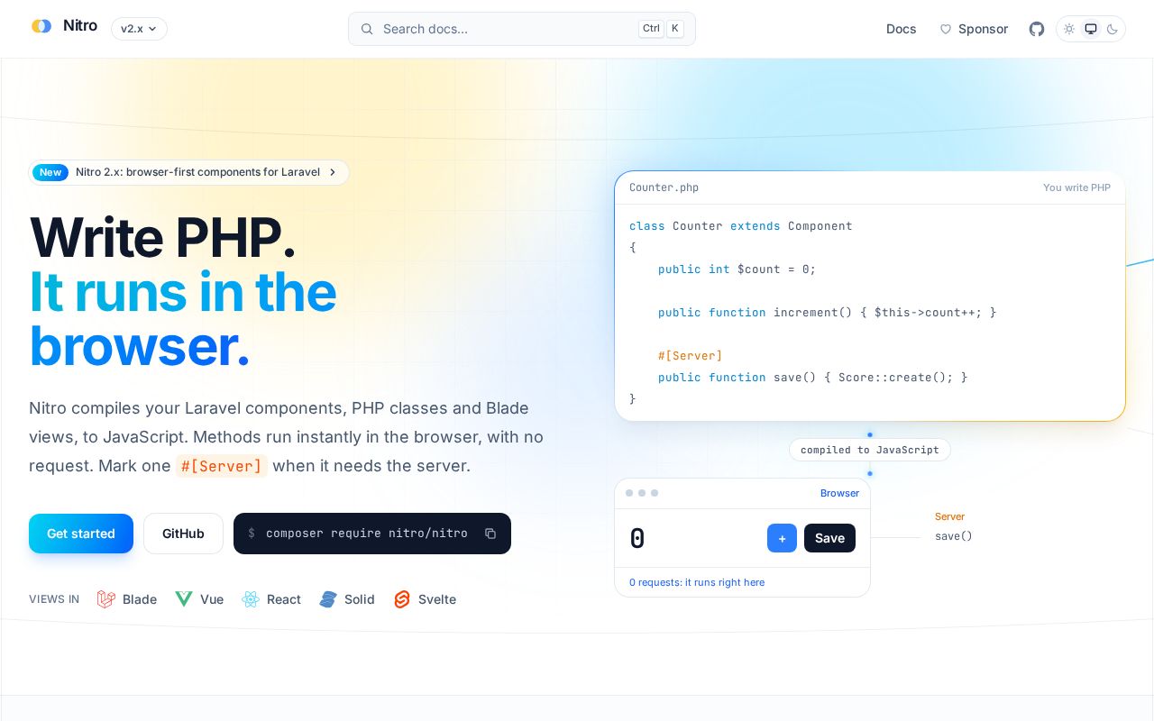
Task: Click the React logo icon
Action: (251, 599)
